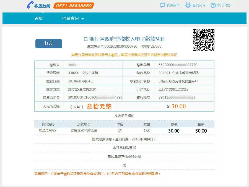Click the page title 浙江省政府非税收入电子缴款凭证

click(x=128, y=39)
